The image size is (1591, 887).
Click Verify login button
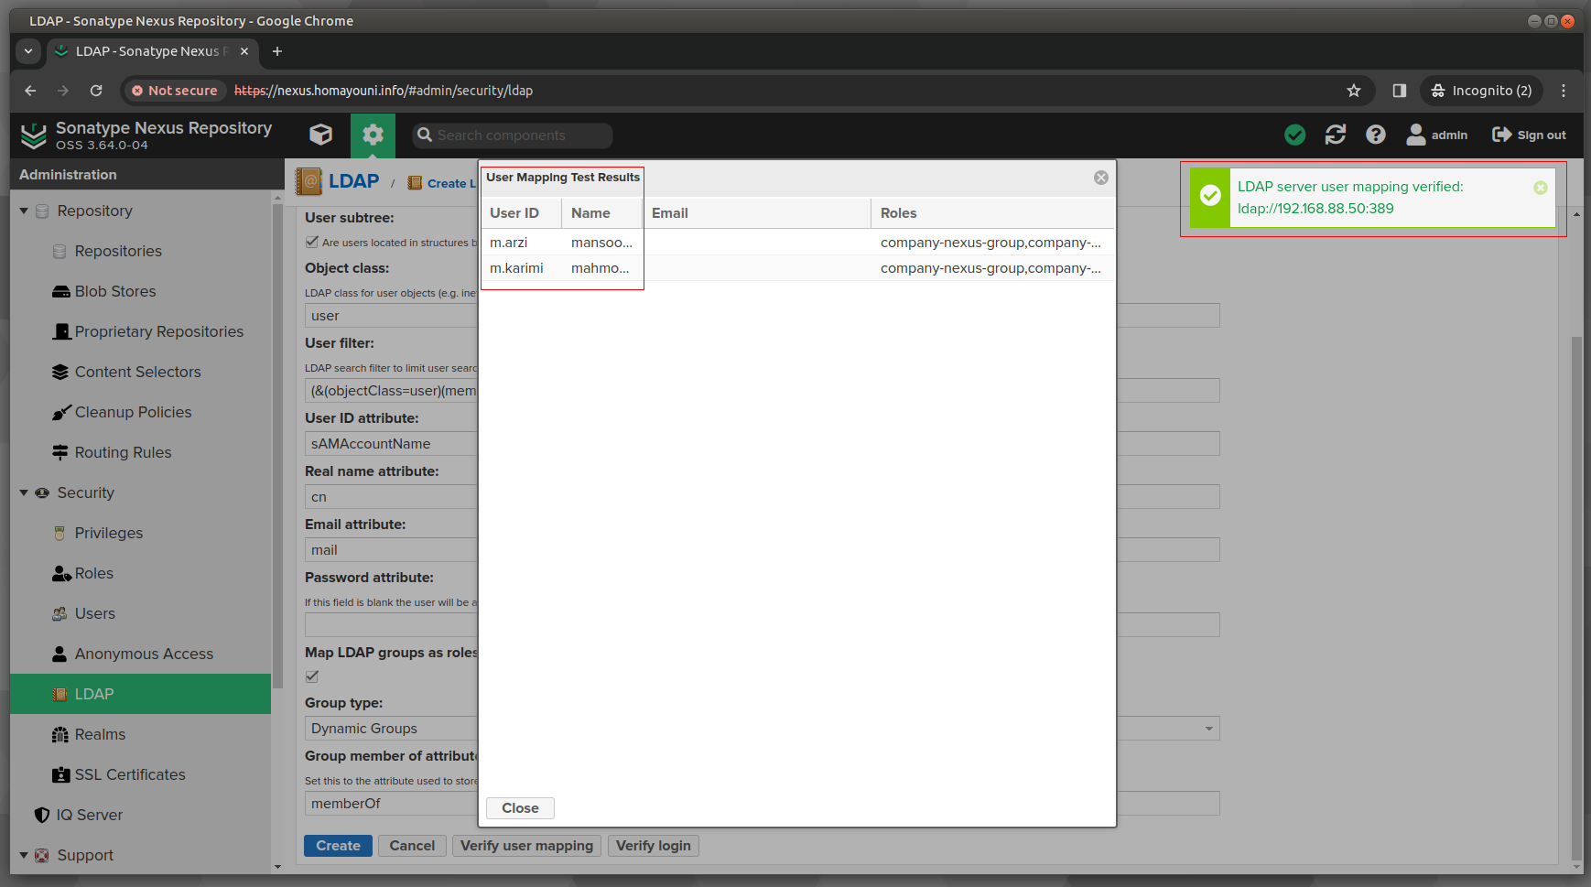[653, 846]
